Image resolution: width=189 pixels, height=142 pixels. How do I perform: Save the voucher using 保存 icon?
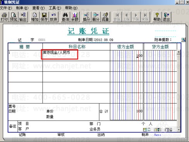[x=44, y=17]
